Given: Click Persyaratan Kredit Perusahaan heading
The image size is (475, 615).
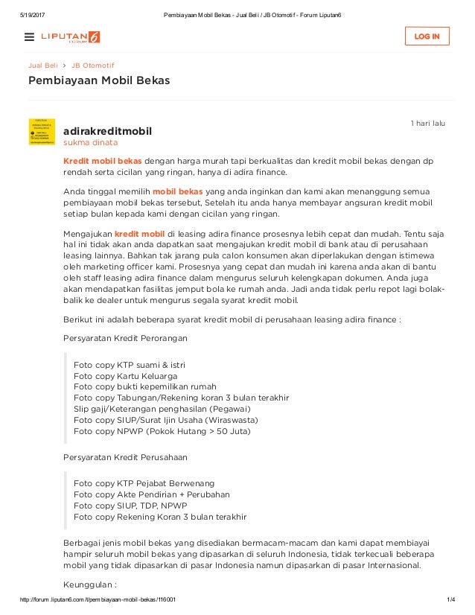Looking at the screenshot, I should coord(125,457).
